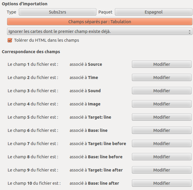Click the 'Espagnol' deck button

[x=153, y=12]
